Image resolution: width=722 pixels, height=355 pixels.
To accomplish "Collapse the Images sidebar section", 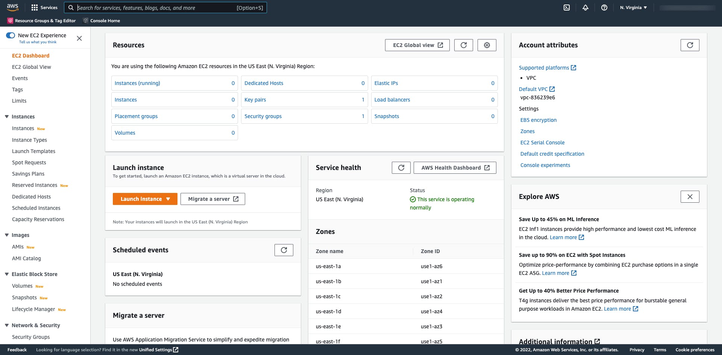I will (x=7, y=235).
